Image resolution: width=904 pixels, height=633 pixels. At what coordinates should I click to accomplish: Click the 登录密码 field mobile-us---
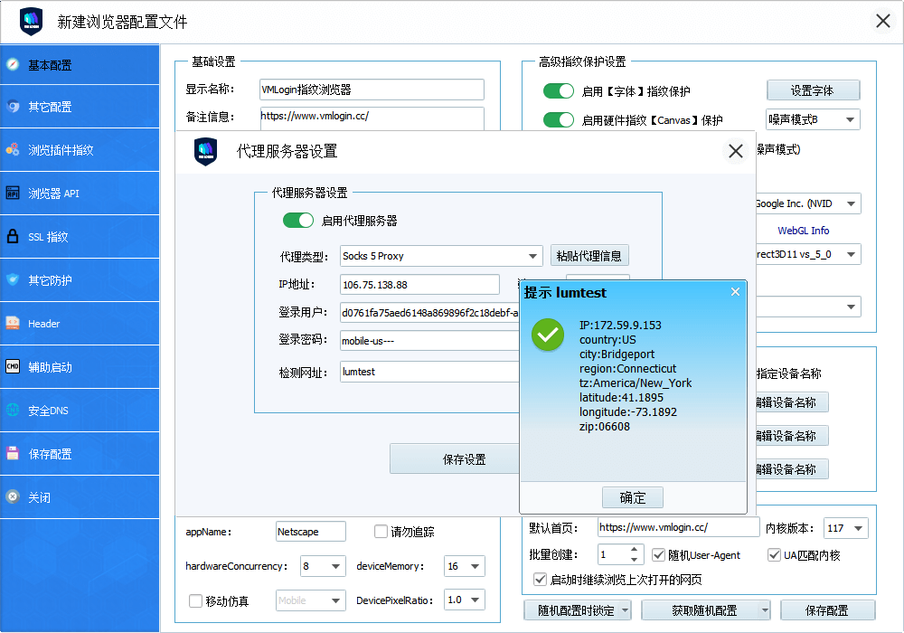[429, 341]
